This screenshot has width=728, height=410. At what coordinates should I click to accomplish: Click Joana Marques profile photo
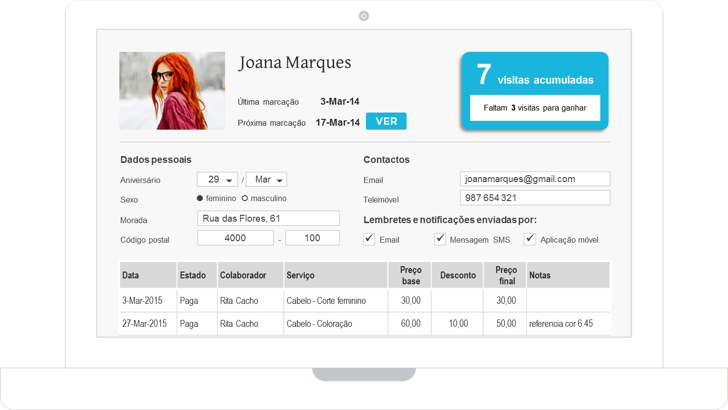(x=172, y=91)
